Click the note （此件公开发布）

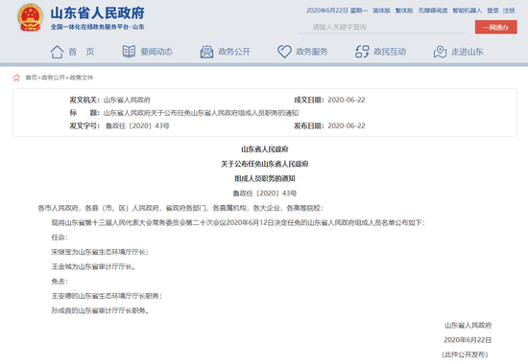tap(465, 354)
